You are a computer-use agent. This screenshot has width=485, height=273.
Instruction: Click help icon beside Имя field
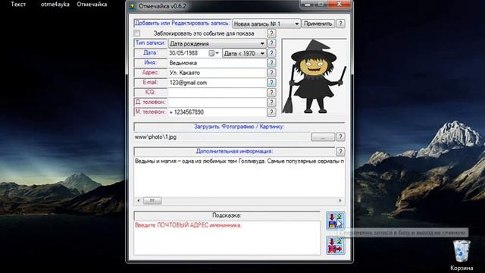click(271, 63)
